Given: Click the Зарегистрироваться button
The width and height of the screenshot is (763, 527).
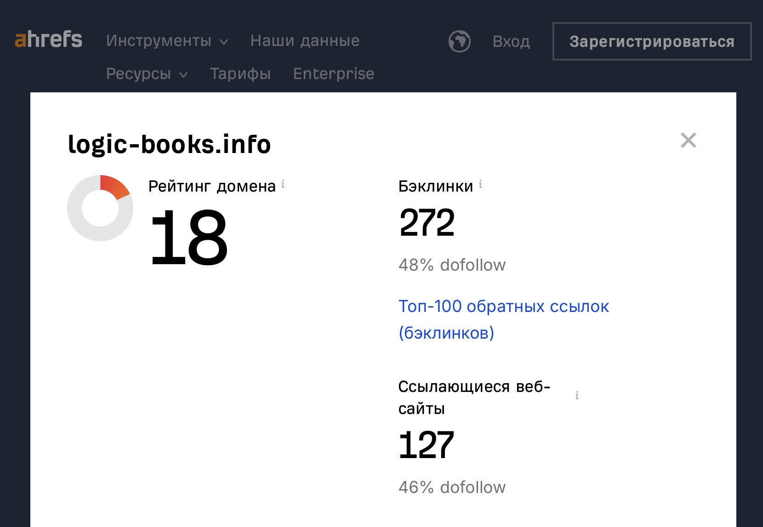Looking at the screenshot, I should [x=652, y=41].
